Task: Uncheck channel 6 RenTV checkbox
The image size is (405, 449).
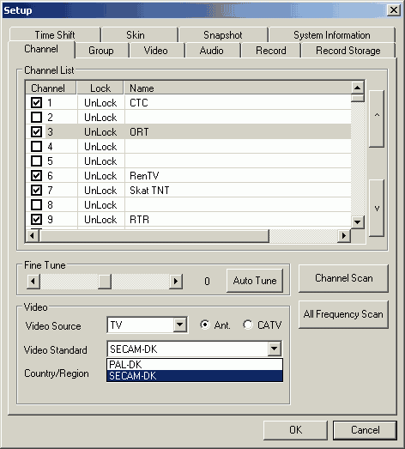Action: tap(36, 175)
